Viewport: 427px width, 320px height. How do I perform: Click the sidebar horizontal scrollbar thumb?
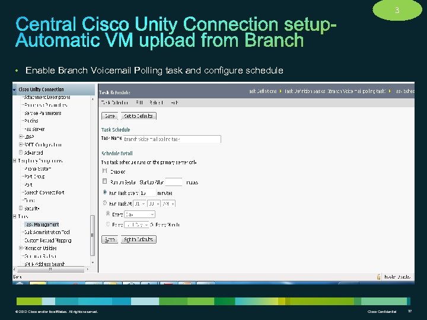tap(50, 270)
